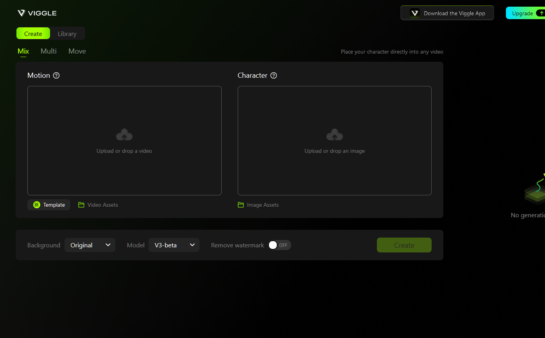The width and height of the screenshot is (545, 338).
Task: Click the Character image upload drop area
Action: pyautogui.click(x=335, y=141)
